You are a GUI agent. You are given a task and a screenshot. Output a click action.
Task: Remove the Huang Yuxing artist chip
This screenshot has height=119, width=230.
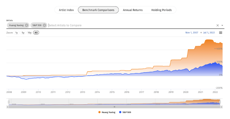point(26,25)
